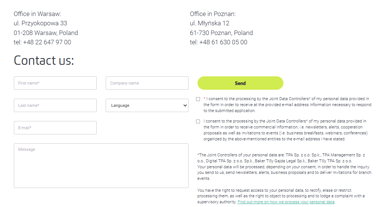The height and width of the screenshot is (207, 376).
Task: Select the E-mail input field
Action: pyautogui.click(x=55, y=128)
